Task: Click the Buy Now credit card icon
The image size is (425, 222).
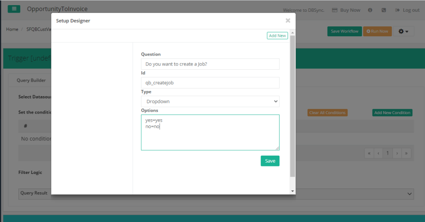Action: point(334,10)
